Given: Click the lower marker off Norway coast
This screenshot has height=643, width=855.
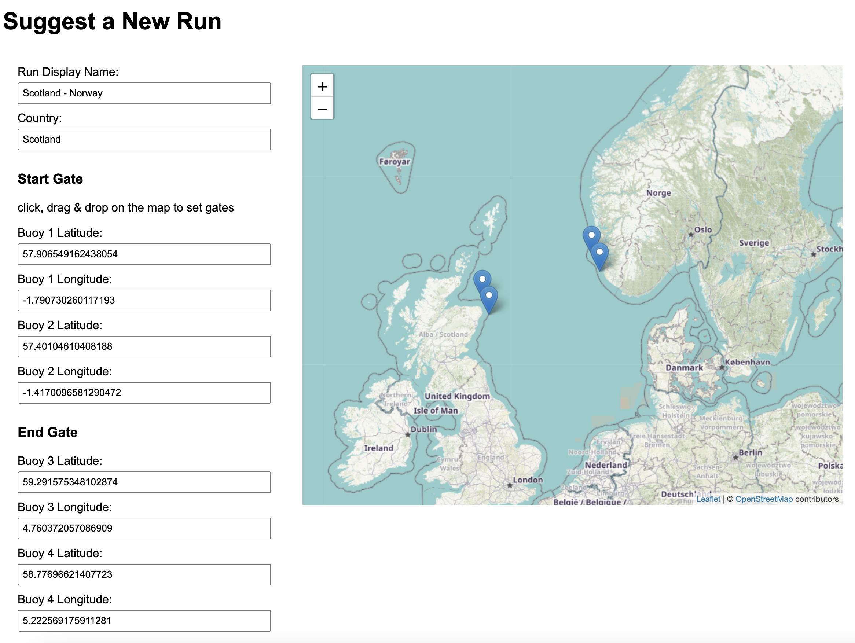Looking at the screenshot, I should (x=600, y=253).
